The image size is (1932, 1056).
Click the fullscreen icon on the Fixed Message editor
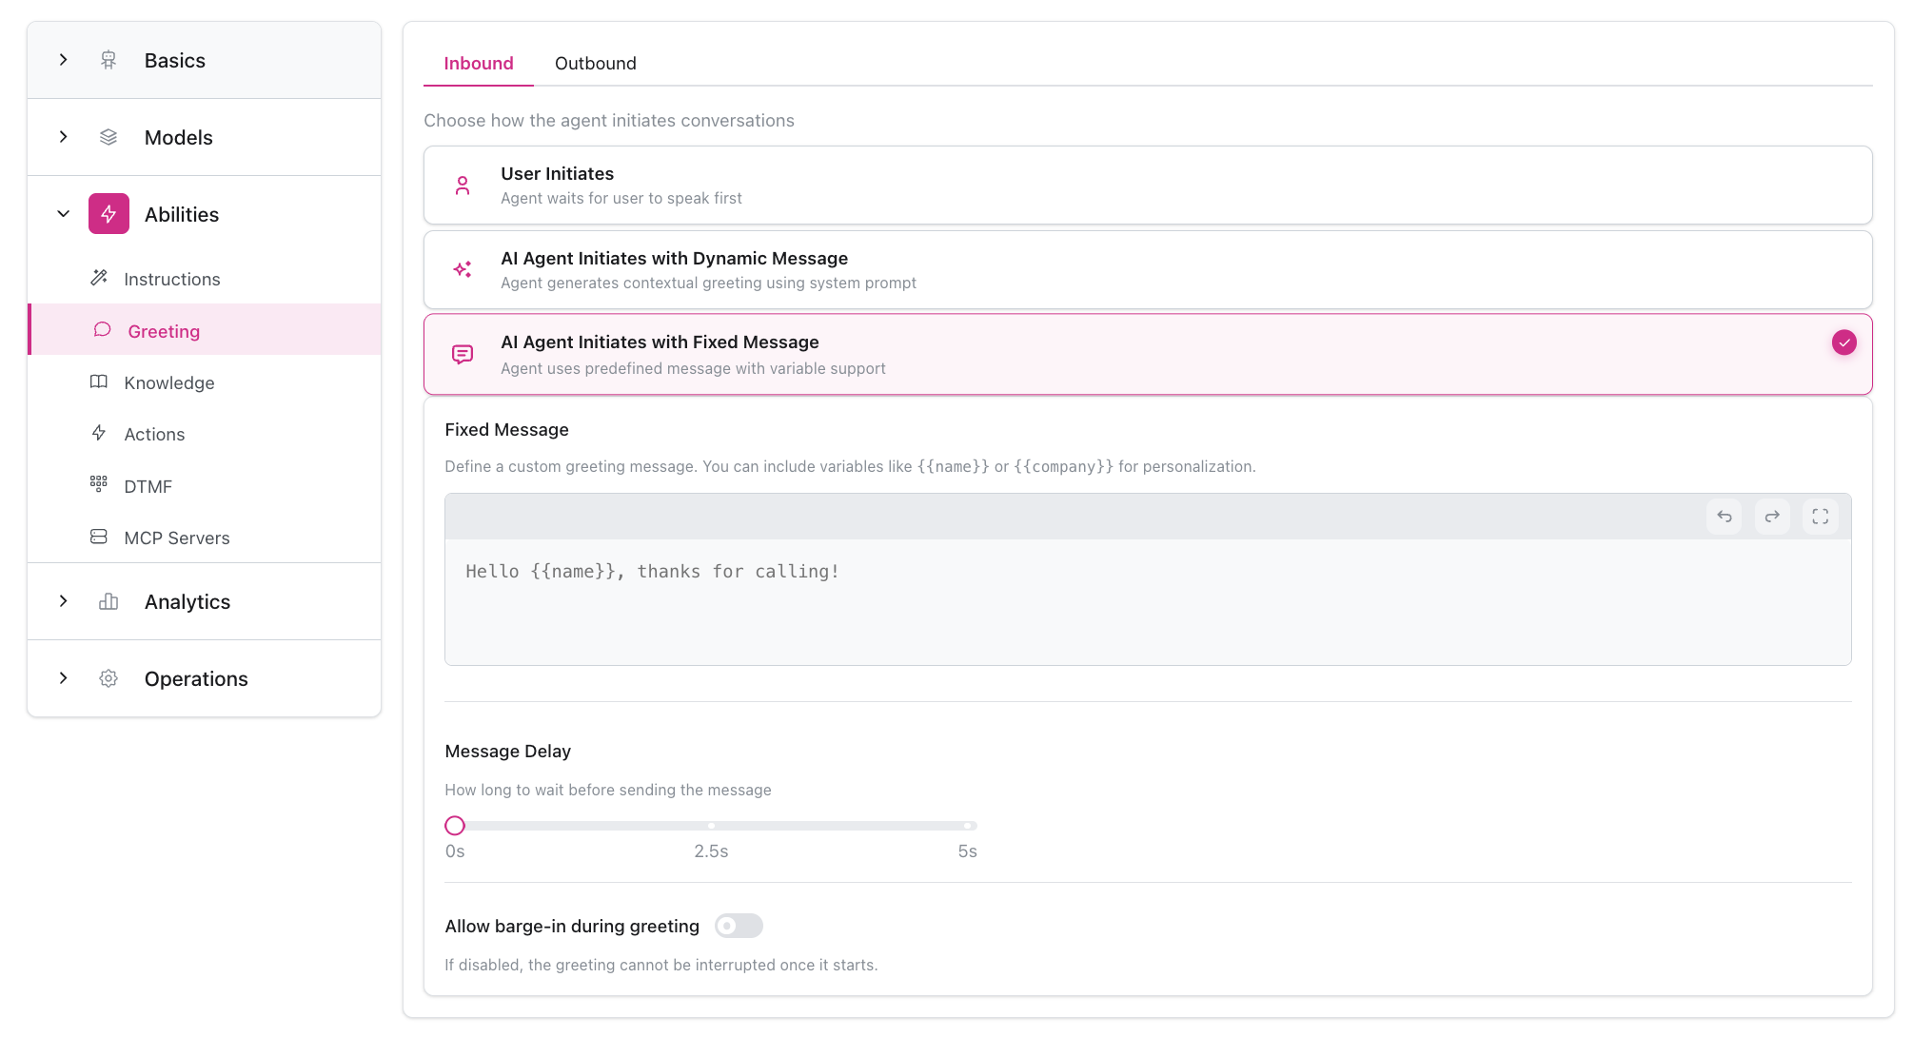[x=1821, y=517]
